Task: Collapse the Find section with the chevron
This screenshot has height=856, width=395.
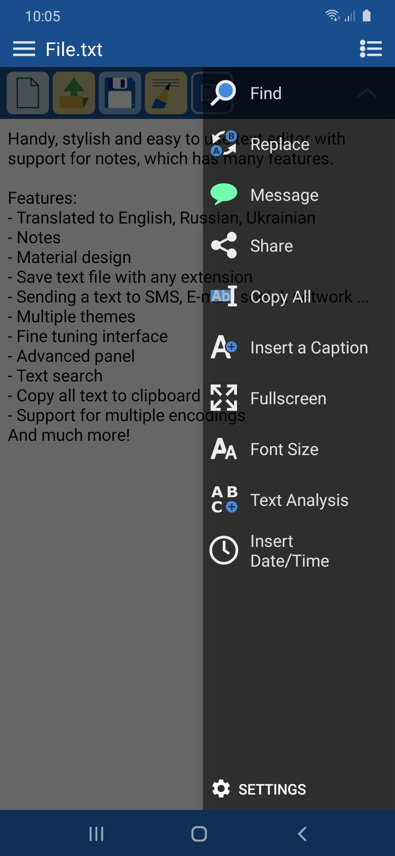Action: pyautogui.click(x=367, y=93)
